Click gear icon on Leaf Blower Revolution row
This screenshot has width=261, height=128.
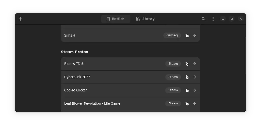tap(187, 104)
